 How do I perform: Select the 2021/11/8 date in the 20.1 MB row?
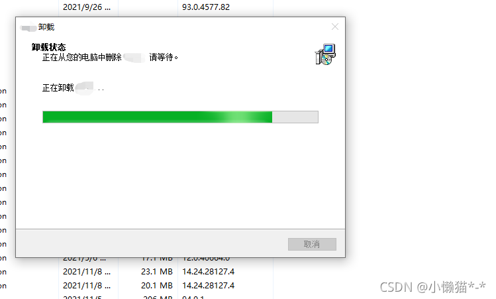point(87,286)
